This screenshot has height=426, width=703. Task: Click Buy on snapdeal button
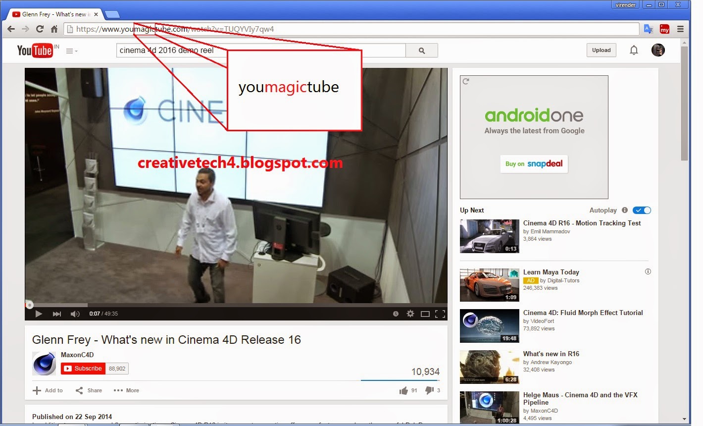click(534, 164)
